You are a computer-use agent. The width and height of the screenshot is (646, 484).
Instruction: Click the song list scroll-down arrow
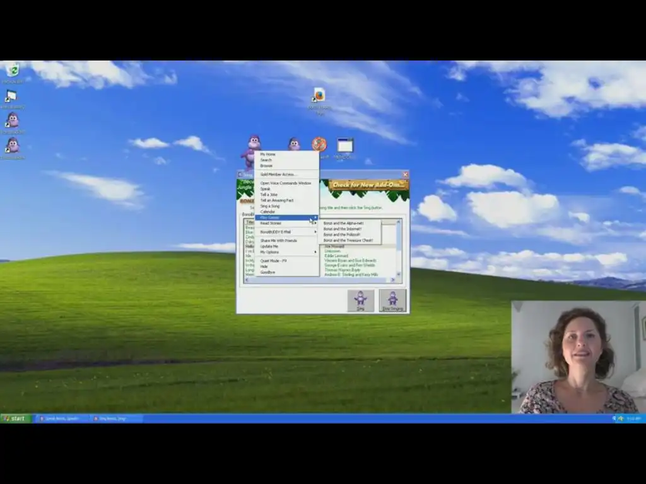tap(399, 274)
